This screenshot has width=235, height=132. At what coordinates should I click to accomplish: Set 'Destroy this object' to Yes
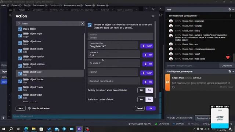pyautogui.click(x=141, y=90)
